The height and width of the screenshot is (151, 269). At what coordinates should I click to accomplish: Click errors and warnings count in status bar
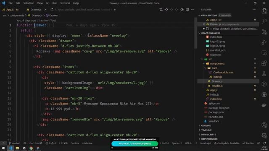51,143
